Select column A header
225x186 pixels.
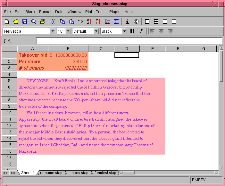click(33, 49)
